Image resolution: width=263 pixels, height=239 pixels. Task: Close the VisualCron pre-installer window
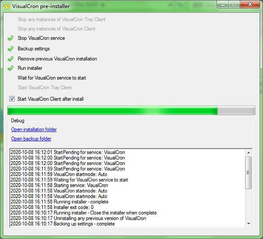coord(250,5)
